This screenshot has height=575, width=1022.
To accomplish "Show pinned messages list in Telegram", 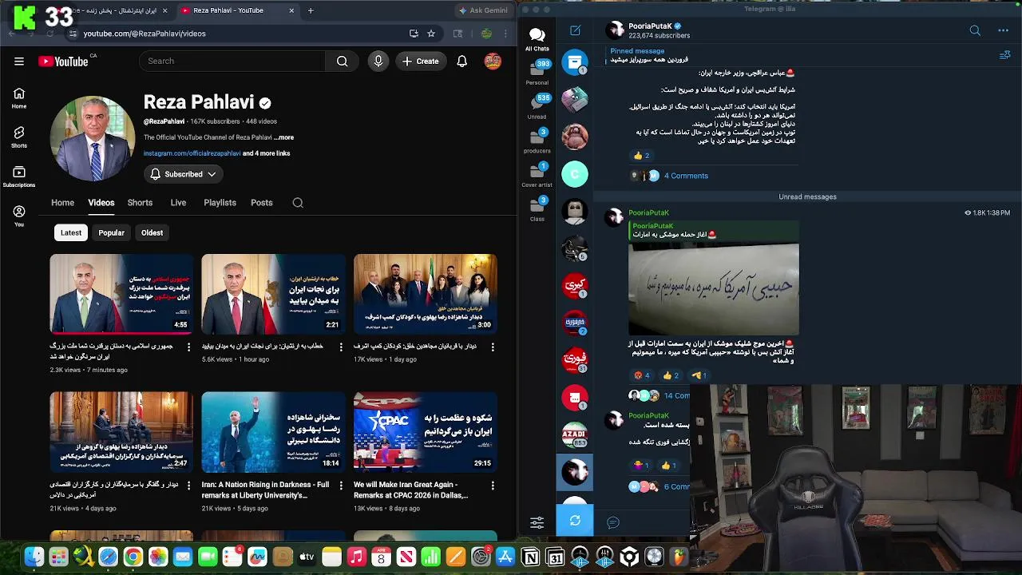I will pos(1004,55).
